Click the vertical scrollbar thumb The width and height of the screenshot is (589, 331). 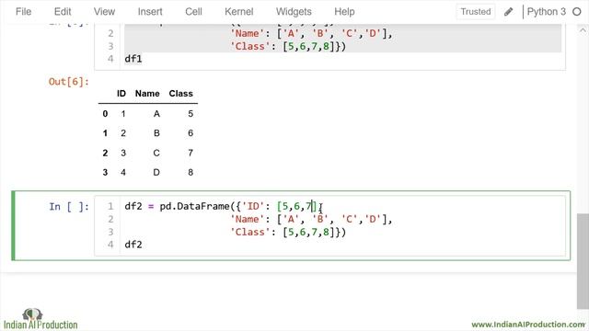click(583, 261)
